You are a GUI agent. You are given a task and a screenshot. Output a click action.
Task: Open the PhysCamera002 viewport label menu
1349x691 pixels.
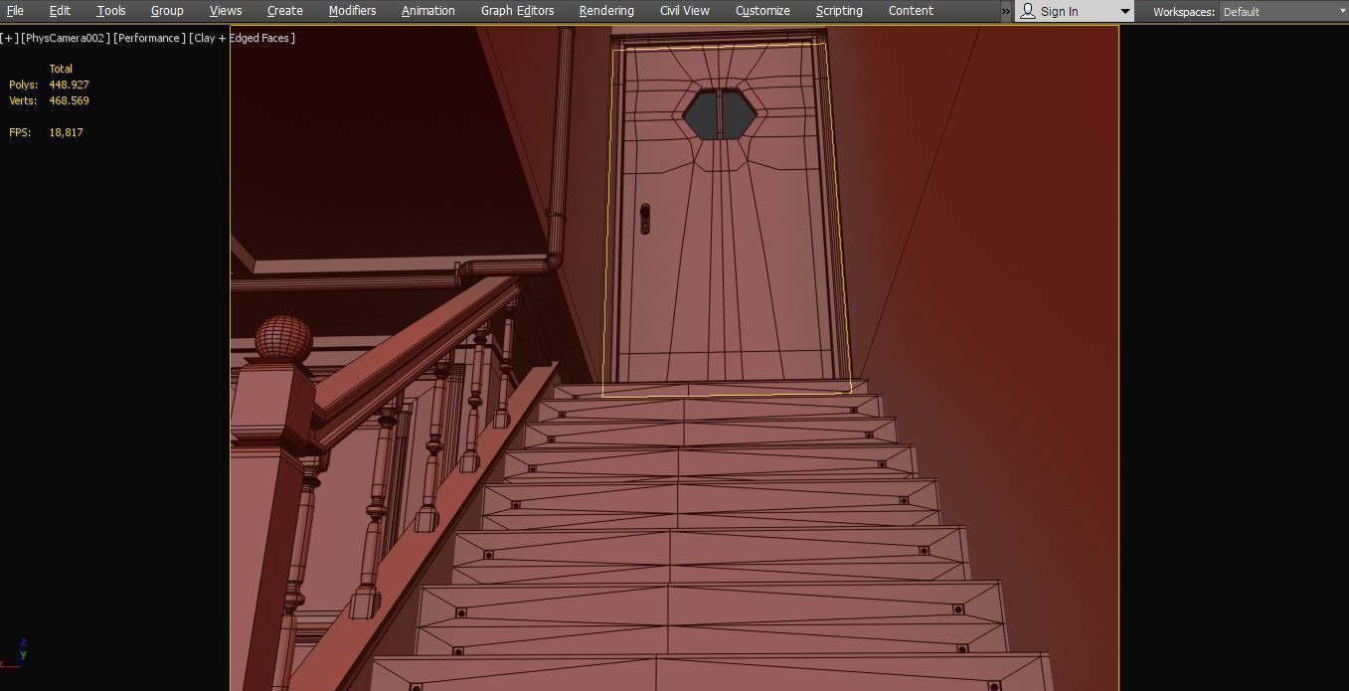coord(65,38)
